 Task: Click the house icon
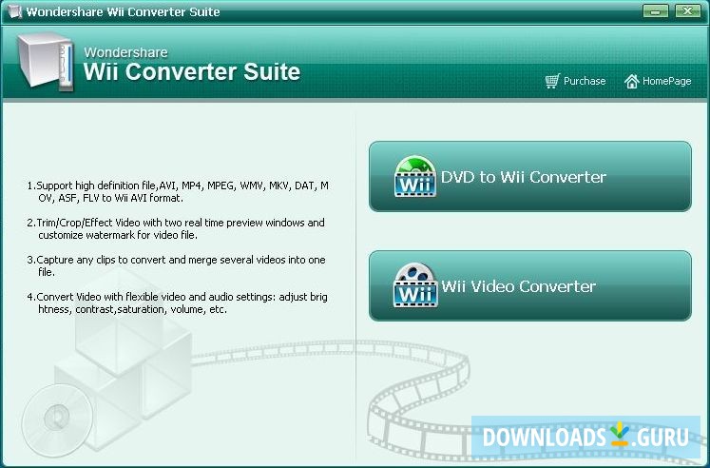pos(631,81)
